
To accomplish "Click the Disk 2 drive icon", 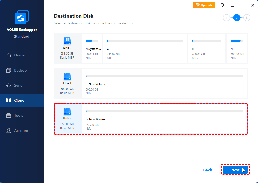I will [x=67, y=111].
